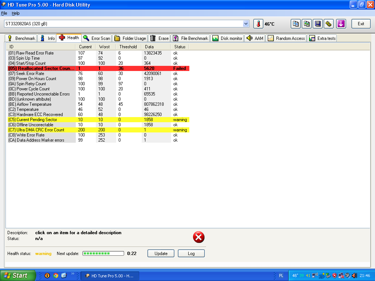Click the HD Tune Pro taskbar button

[110, 276]
